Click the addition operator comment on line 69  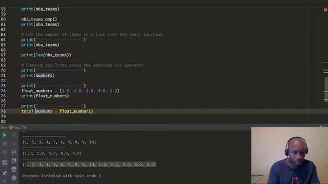83,65
